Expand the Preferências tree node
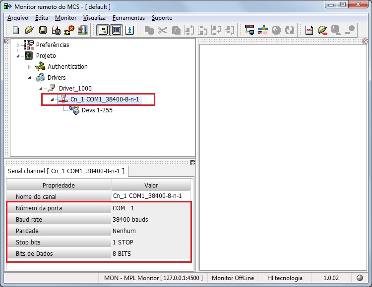Image resolution: width=372 pixels, height=287 pixels. [18, 45]
